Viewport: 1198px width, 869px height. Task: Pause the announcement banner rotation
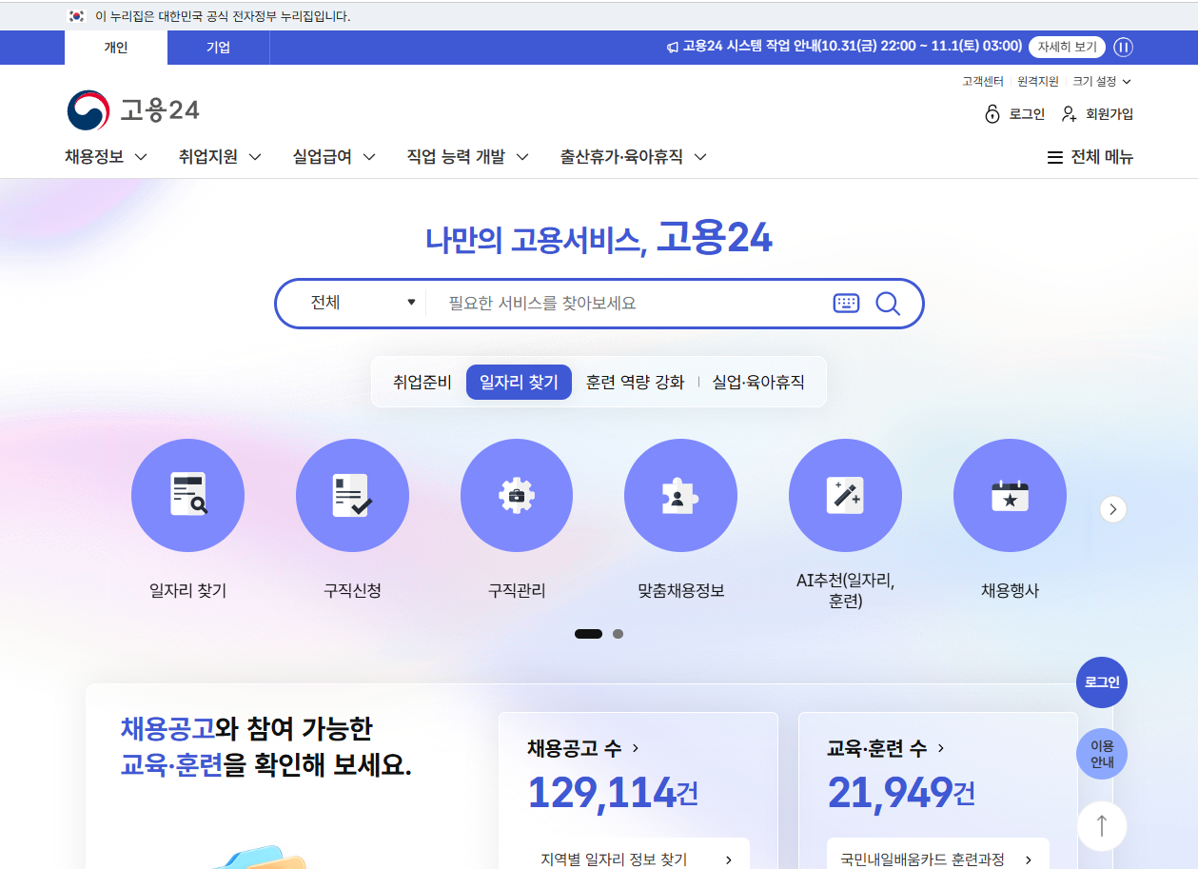pos(1124,47)
